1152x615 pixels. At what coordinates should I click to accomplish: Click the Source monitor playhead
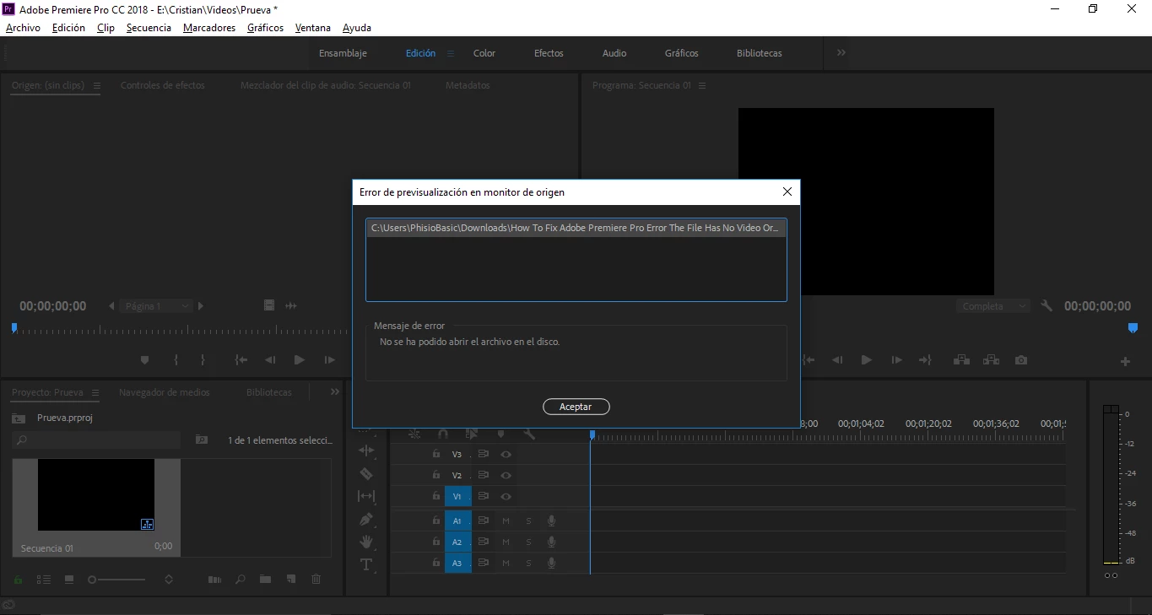[14, 327]
